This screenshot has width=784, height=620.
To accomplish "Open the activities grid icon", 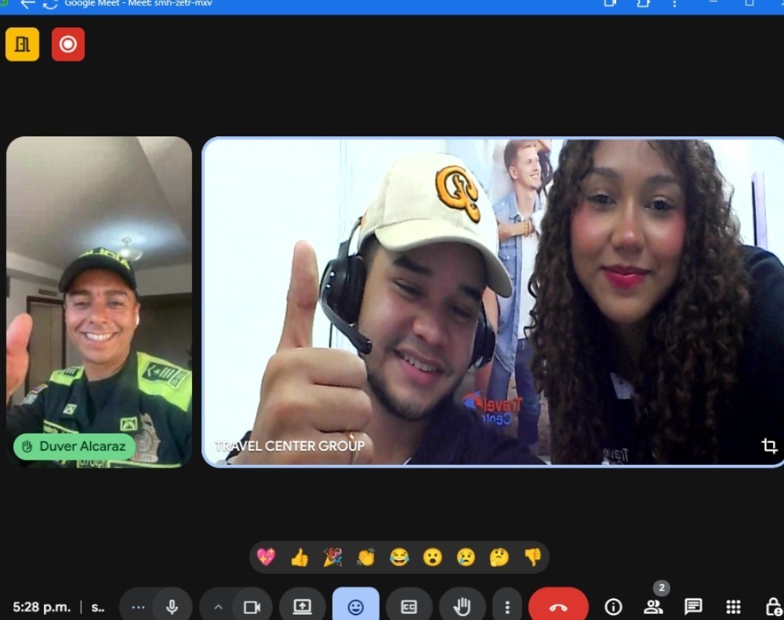I will coord(733,607).
